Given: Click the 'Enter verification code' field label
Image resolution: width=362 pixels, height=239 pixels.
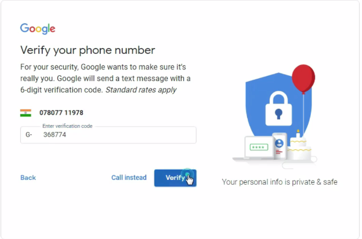Looking at the screenshot, I should click(67, 126).
